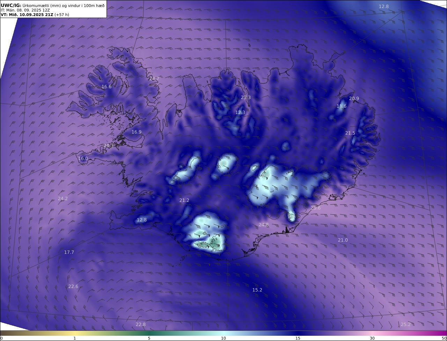Image resolution: width=447 pixels, height=341 pixels.
Task: Click the 16.9 value label
Action: [137, 132]
